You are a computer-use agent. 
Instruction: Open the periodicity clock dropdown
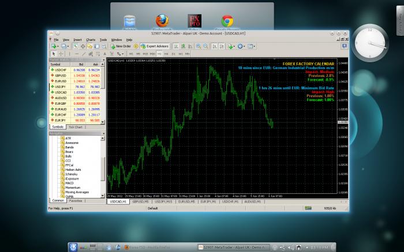coord(244,47)
